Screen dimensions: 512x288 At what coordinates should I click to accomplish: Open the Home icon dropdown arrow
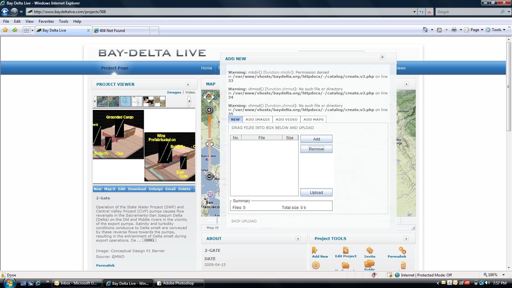432,30
